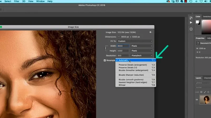This screenshot has height=118, width=211.
Task: Choose Preserve Details (enlargement)
Action: coord(136,65)
